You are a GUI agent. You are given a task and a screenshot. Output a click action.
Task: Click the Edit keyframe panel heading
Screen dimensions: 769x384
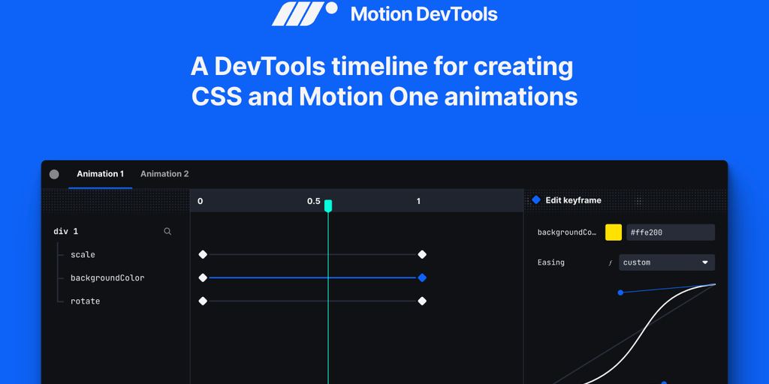pos(573,200)
